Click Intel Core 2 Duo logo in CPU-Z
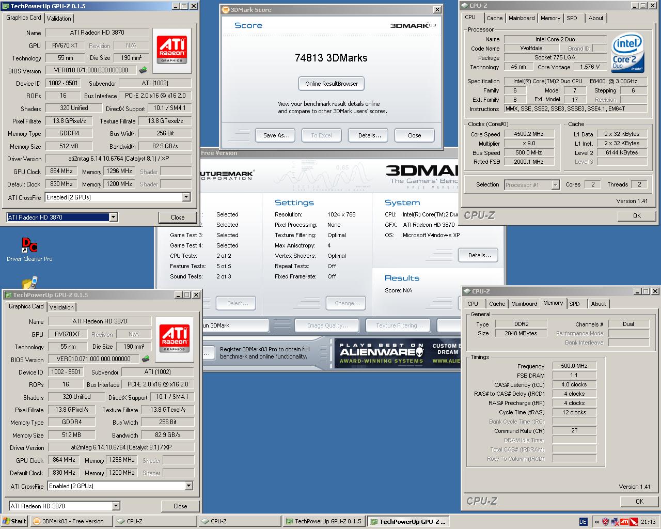Image resolution: width=661 pixels, height=529 pixels. 627,54
